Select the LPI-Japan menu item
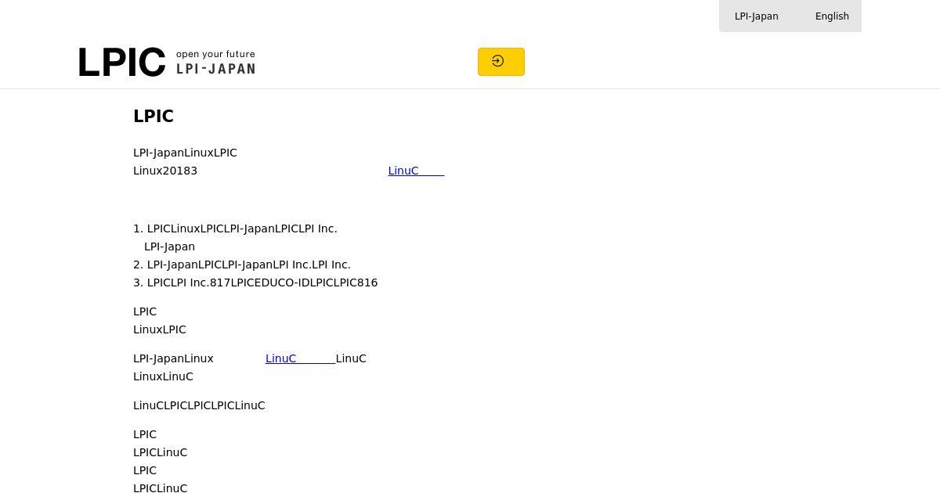Image resolution: width=940 pixels, height=493 pixels. tap(756, 16)
